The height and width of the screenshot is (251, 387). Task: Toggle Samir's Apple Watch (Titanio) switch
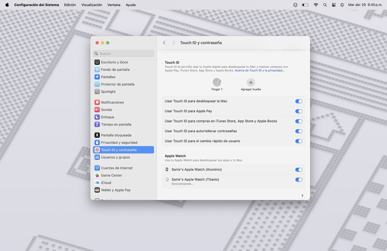click(299, 180)
